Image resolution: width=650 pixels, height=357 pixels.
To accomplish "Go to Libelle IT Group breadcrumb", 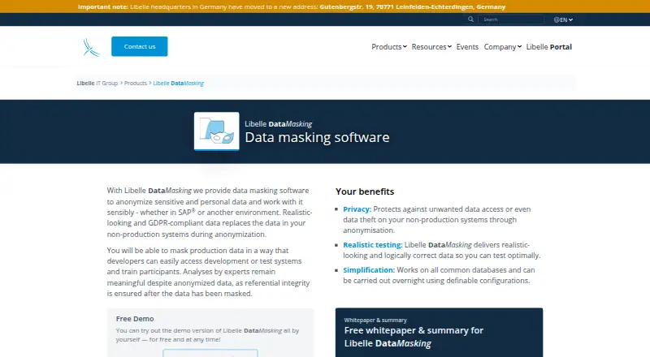I will coord(97,84).
